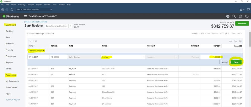The image size is (251, 107).
Task: Click the Cancel button
Action: (225, 62)
